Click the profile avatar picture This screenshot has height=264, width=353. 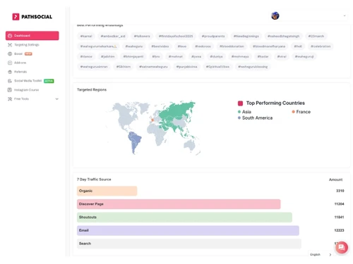275,15
